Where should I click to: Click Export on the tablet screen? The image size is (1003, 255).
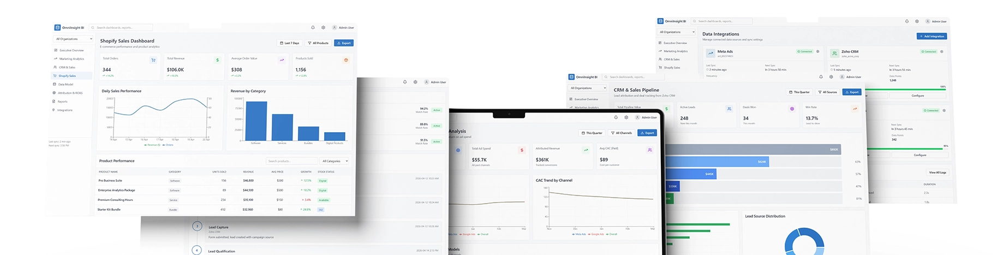647,133
